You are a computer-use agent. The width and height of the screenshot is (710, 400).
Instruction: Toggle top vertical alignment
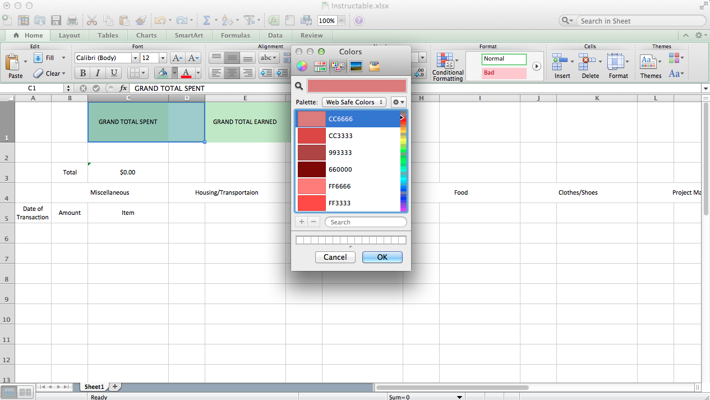(x=216, y=58)
